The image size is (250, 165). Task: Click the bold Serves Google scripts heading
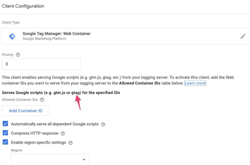pos(61,93)
